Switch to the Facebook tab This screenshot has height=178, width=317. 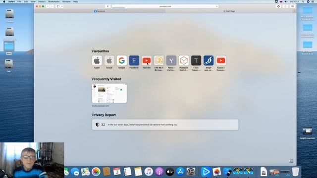100,11
